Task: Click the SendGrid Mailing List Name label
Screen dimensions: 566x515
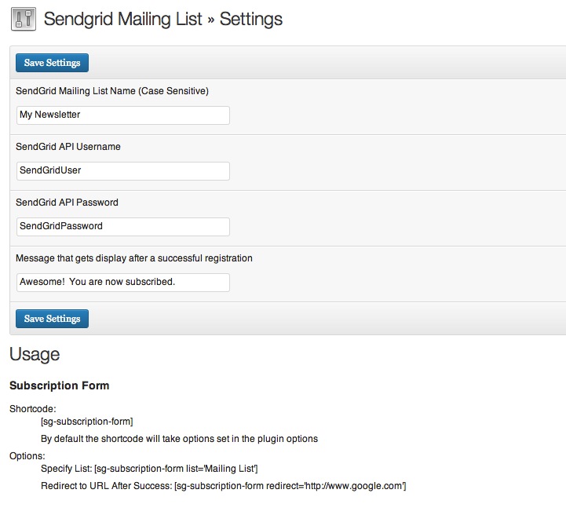Action: point(112,91)
